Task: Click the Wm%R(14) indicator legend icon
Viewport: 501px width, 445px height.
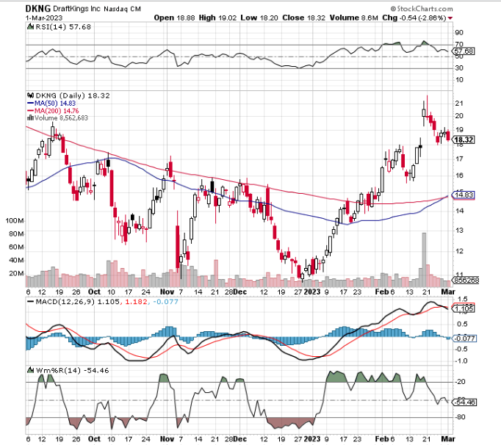Action: pyautogui.click(x=31, y=370)
